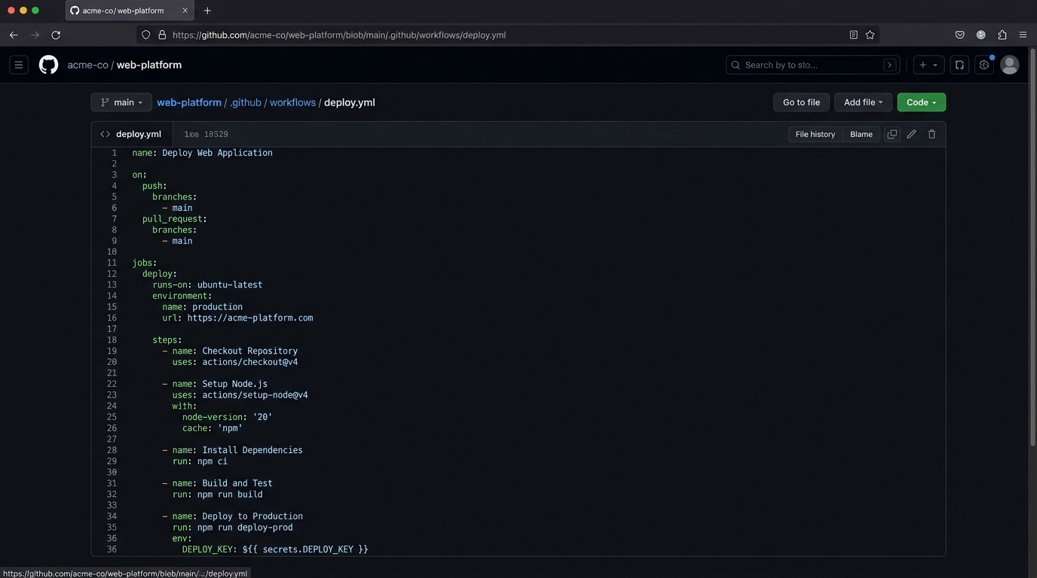Click the GitHub octocat logo

(x=47, y=65)
